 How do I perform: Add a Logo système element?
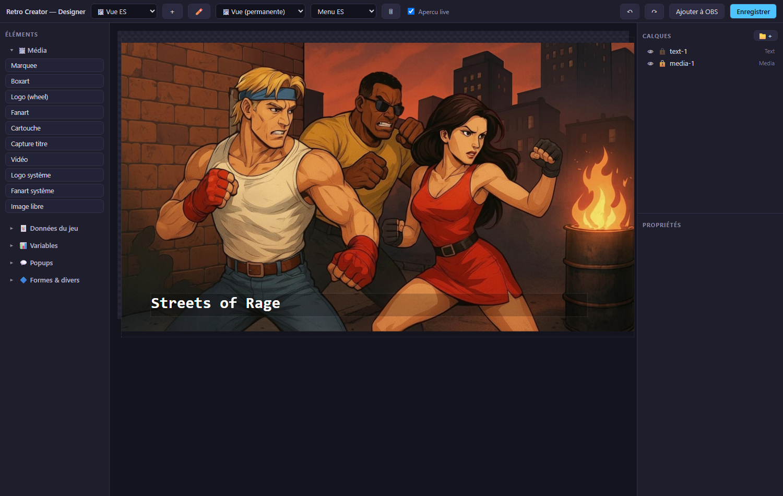54,175
